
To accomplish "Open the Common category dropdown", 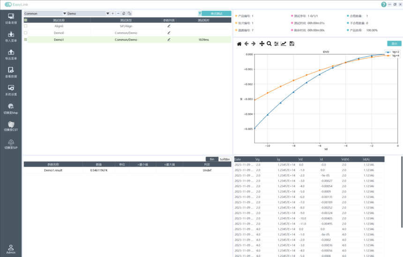I will [x=45, y=14].
